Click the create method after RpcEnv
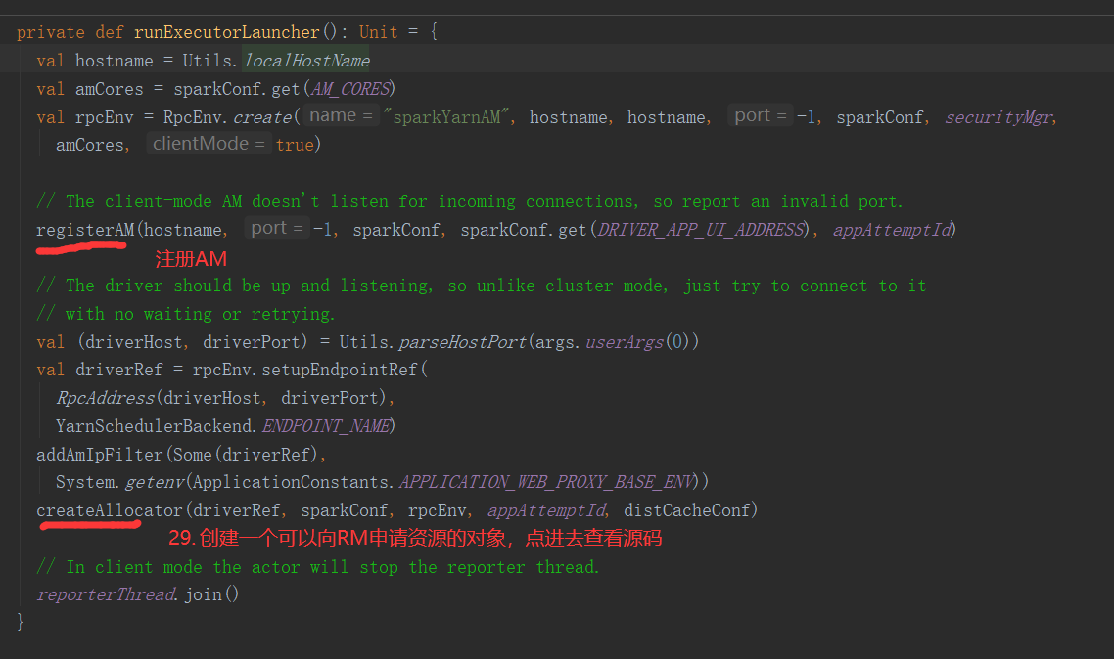 pyautogui.click(x=262, y=117)
